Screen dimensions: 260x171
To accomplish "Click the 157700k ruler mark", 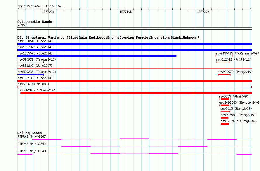I will (48, 12).
